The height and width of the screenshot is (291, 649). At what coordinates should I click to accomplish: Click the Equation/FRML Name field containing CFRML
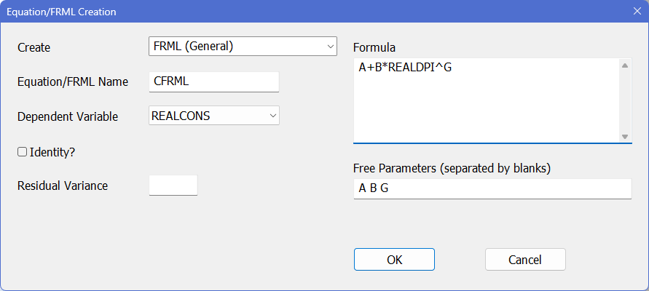[x=213, y=81]
